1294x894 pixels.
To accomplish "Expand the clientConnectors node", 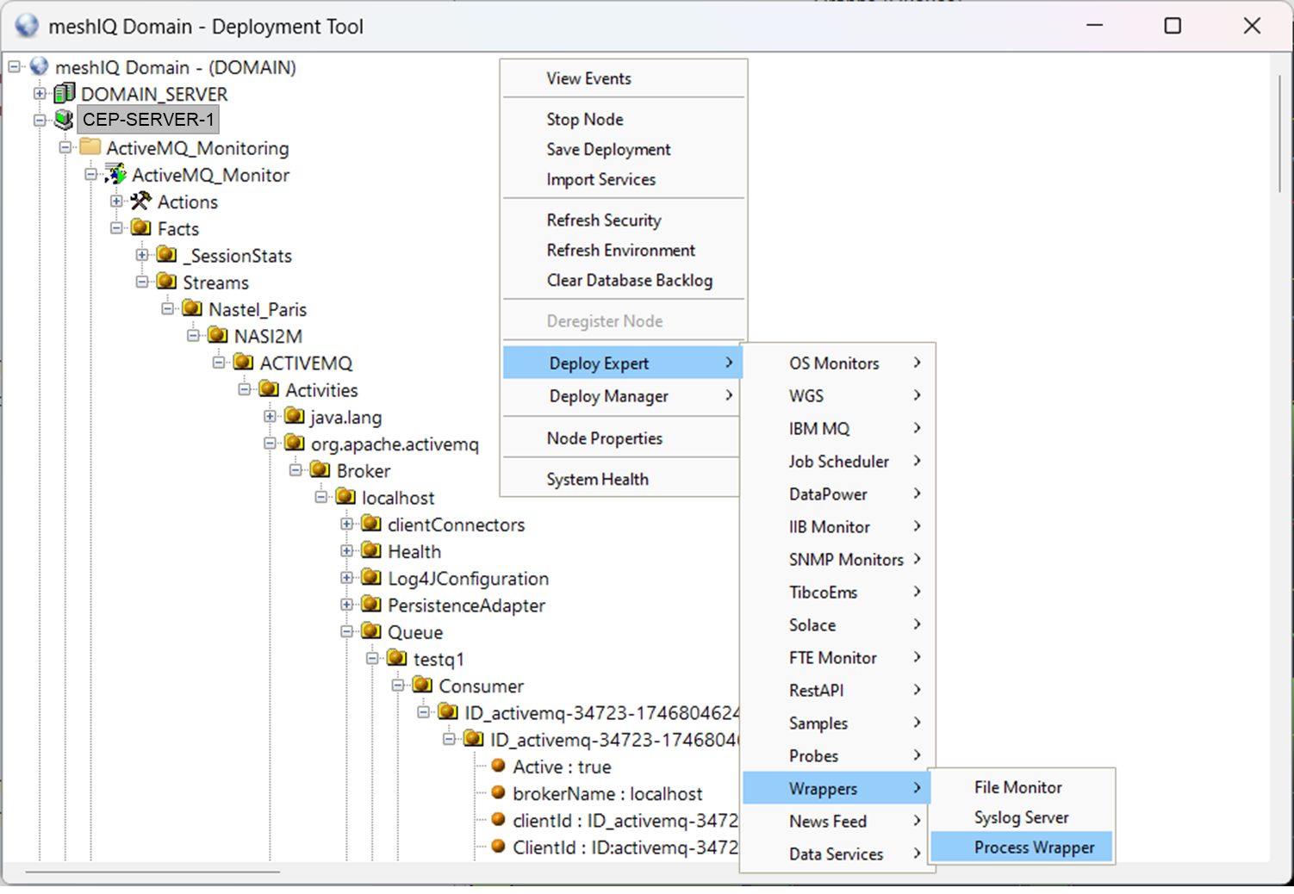I will [346, 524].
